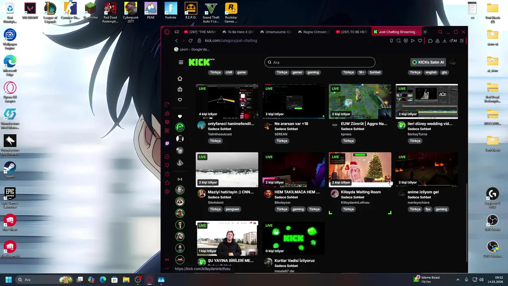Switch to '(297) THE MOME' YouTube tab
Image resolution: width=508 pixels, height=286 pixels.
click(200, 32)
